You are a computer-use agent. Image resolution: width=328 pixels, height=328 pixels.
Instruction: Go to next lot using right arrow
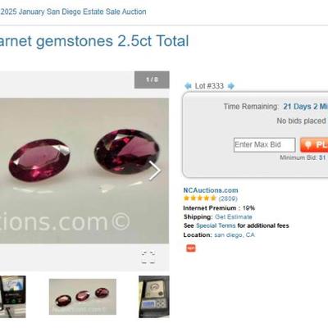(231, 86)
